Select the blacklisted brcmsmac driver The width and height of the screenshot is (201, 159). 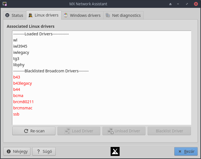[102, 108]
